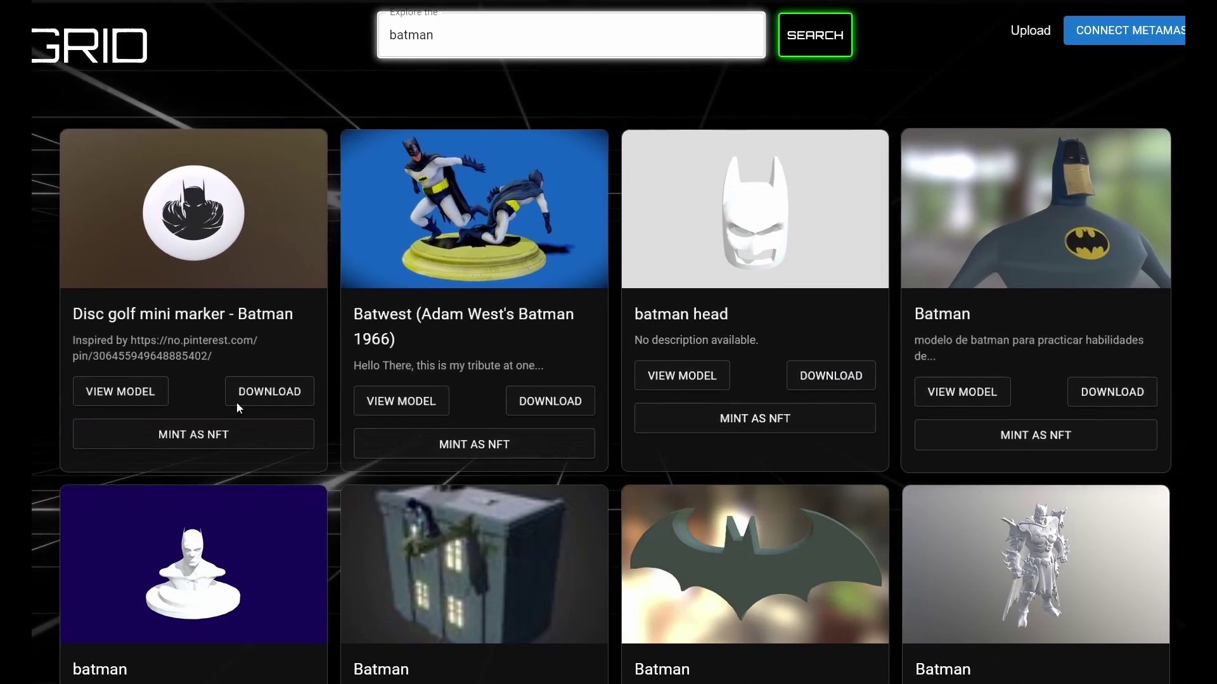The height and width of the screenshot is (684, 1217).
Task: Mint batman head as NFT
Action: 755,418
